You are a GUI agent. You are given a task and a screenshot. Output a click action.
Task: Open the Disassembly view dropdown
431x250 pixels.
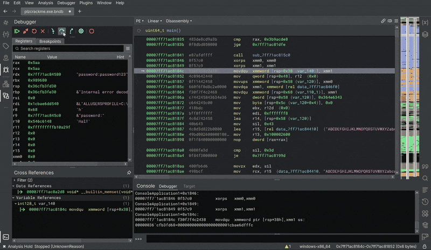[x=178, y=21]
